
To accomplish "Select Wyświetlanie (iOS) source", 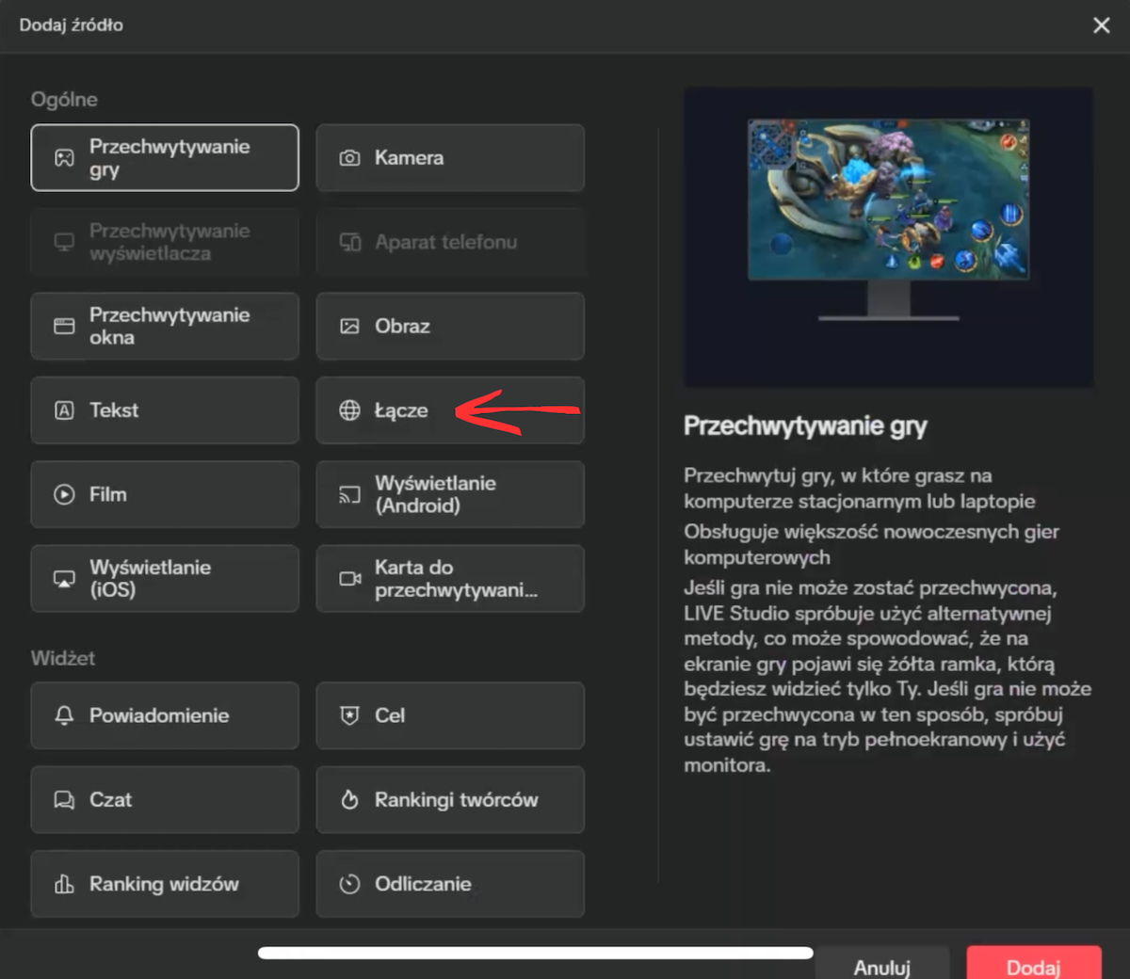I will pyautogui.click(x=165, y=579).
